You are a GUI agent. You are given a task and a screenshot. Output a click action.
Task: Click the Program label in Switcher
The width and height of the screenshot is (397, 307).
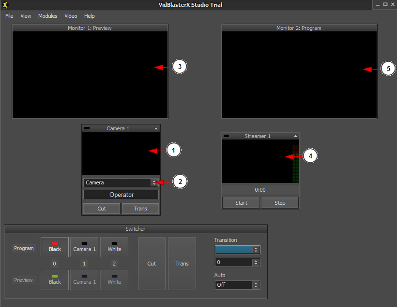(x=24, y=248)
